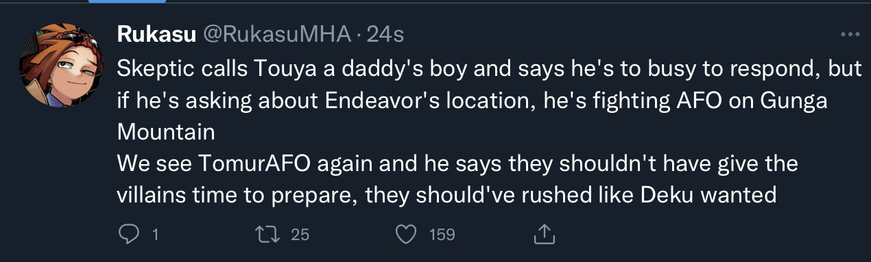
Task: Click the line mentioning Endeavor's location
Action: (473, 100)
